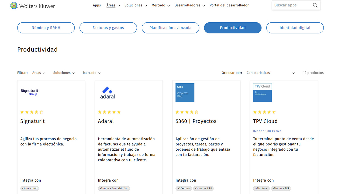The width and height of the screenshot is (345, 194).
Task: Expand the Mercado navigation menu
Action: click(161, 5)
